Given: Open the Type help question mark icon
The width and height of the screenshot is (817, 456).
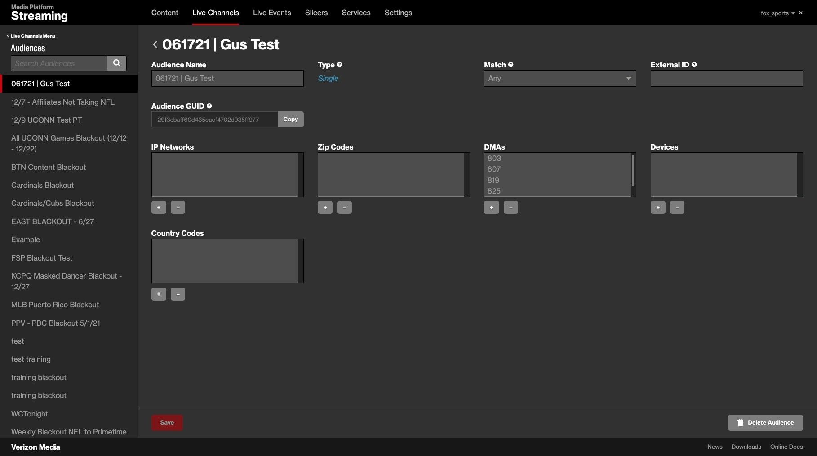Looking at the screenshot, I should 340,65.
